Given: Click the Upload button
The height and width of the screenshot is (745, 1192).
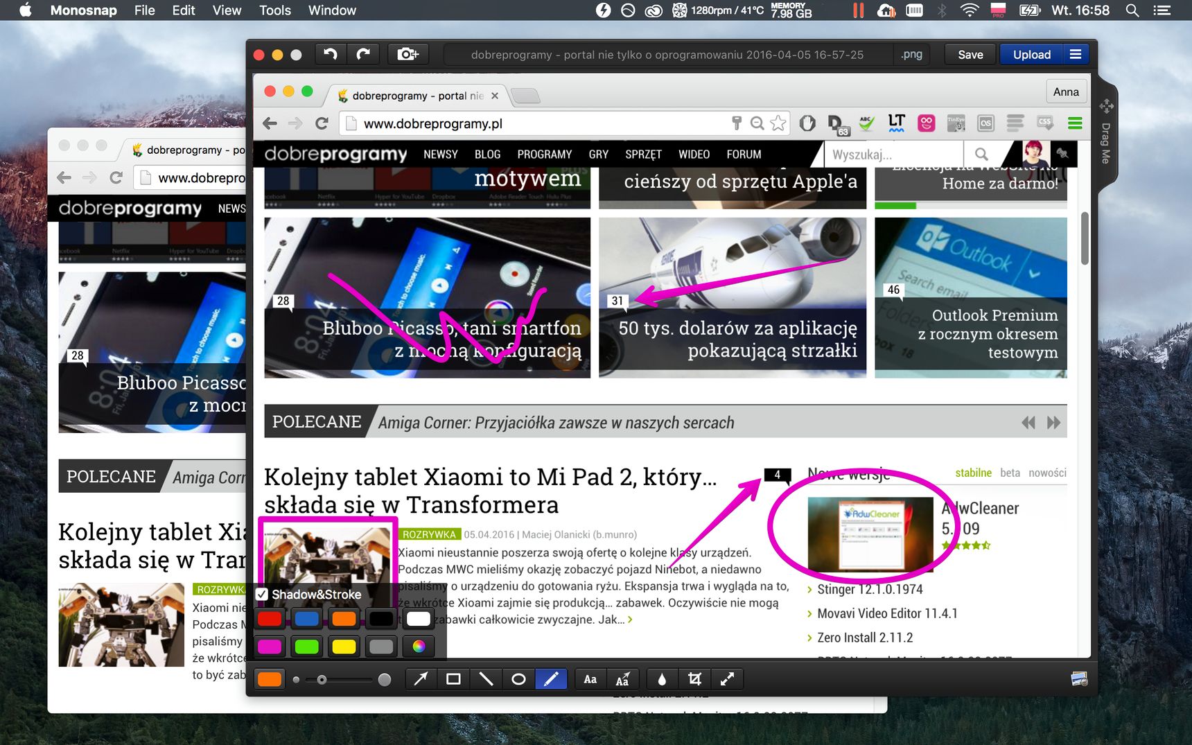Looking at the screenshot, I should (1032, 55).
